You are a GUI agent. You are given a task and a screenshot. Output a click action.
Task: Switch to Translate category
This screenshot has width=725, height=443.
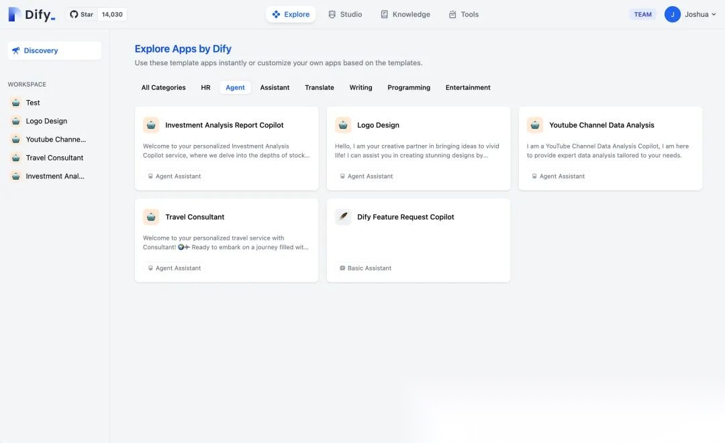320,87
